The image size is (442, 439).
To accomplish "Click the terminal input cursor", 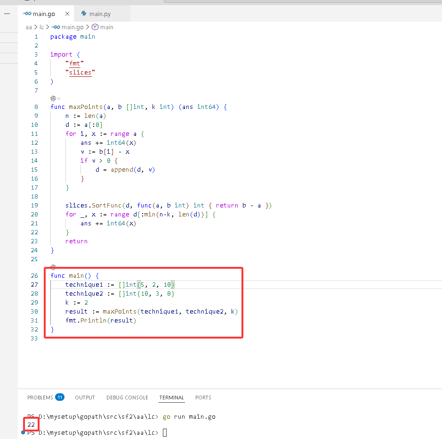I will pos(165,432).
